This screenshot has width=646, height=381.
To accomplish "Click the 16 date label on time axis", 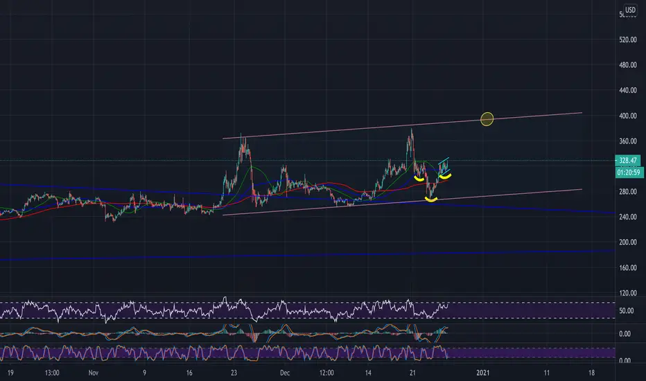I will 189,373.
